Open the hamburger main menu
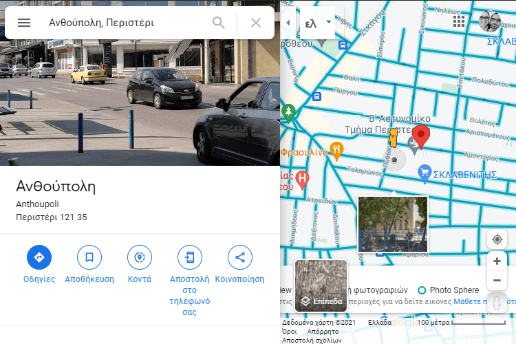 tap(24, 23)
